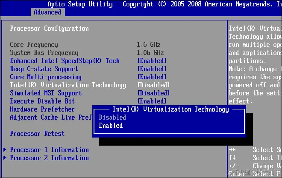Screen dimensions: 282x178
Task: Click the up-down arrows Select Item hint icon
Action: coord(232,158)
